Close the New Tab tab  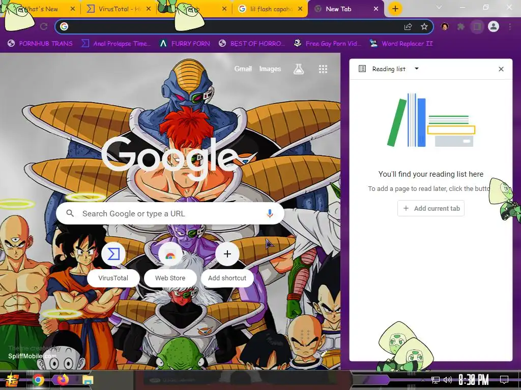(x=376, y=9)
